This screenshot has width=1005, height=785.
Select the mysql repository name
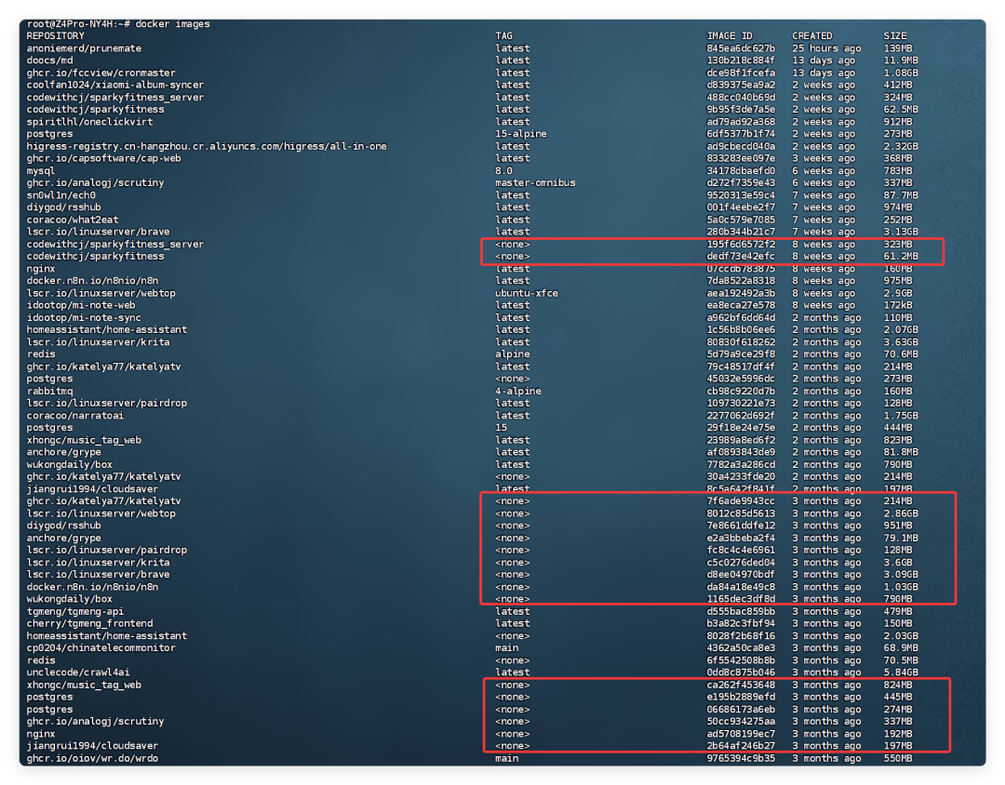click(x=40, y=171)
